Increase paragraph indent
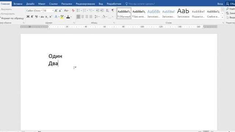Viewport: 235px width, 132px height. [x=102, y=10]
